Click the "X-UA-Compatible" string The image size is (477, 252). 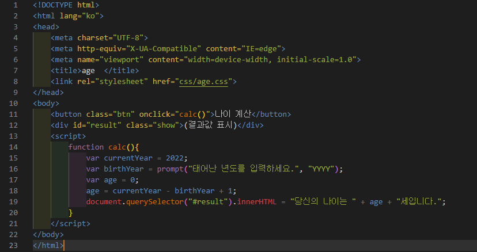pyautogui.click(x=164, y=49)
